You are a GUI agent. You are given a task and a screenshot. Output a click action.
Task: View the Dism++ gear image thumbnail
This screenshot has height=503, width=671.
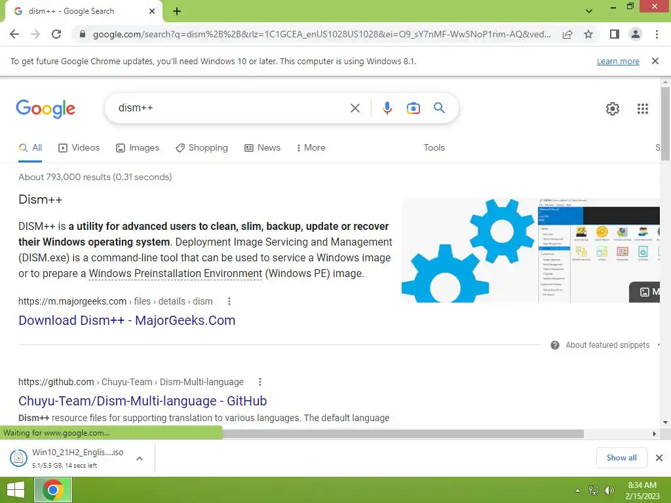coord(469,250)
